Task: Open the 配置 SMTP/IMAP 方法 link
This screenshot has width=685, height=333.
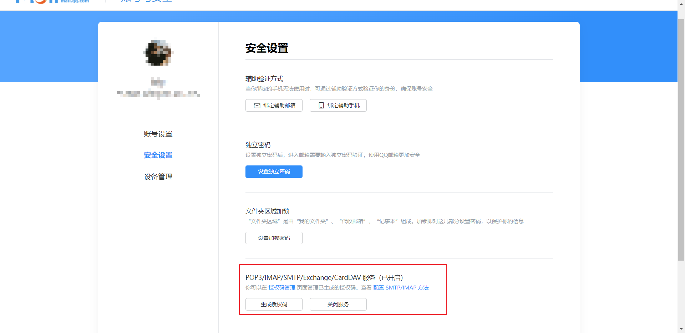Action: (401, 288)
